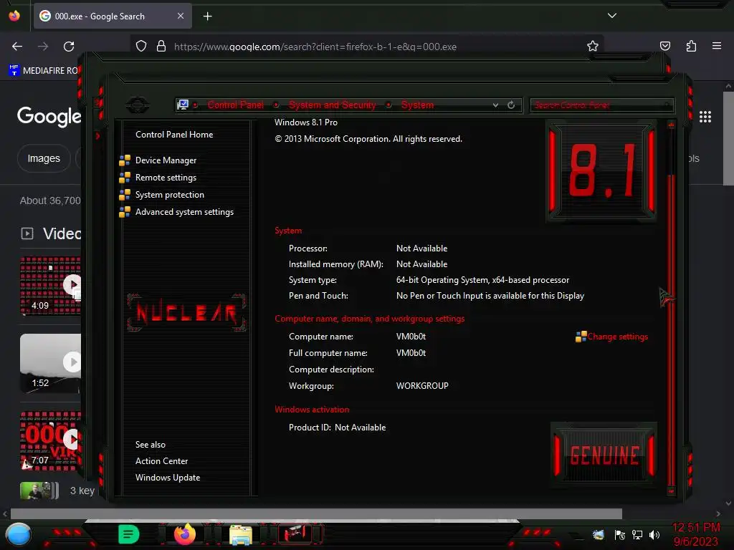The width and height of the screenshot is (734, 550).
Task: Click the Action Center flag tray icon
Action: coord(620,534)
